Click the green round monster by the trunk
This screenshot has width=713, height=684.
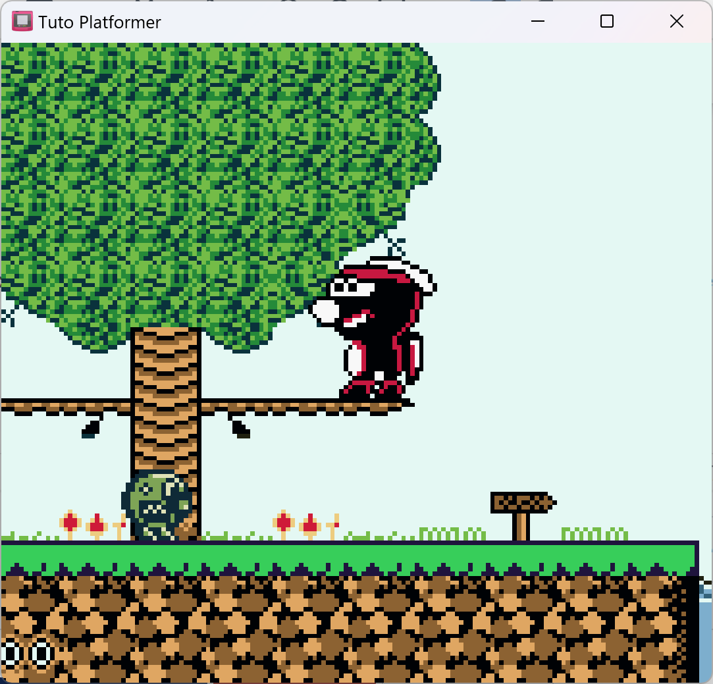[x=155, y=505]
